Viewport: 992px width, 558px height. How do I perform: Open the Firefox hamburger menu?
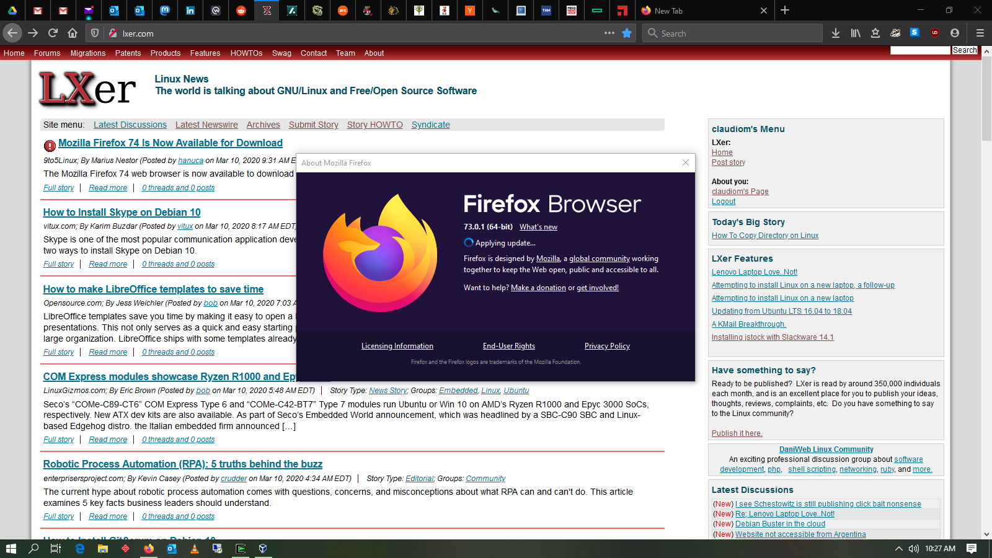tap(980, 33)
